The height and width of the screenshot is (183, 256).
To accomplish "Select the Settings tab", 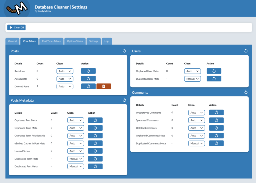I will (93, 41).
